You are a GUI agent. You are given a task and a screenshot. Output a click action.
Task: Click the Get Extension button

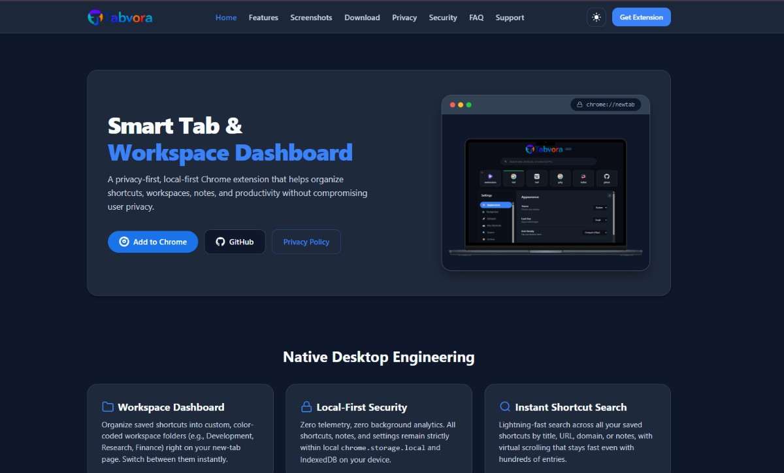click(642, 18)
